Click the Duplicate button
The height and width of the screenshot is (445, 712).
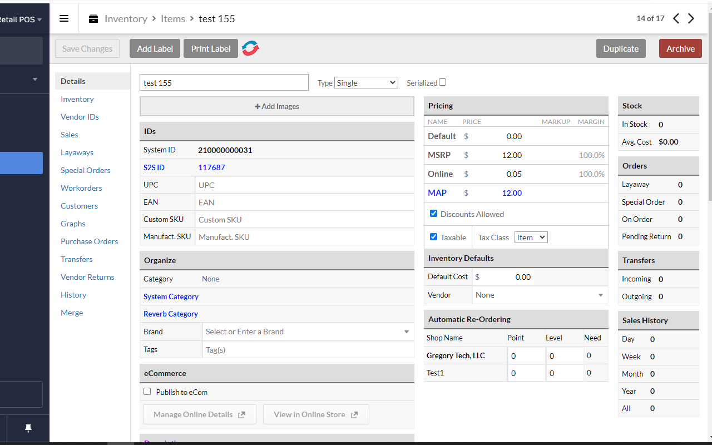pyautogui.click(x=621, y=48)
